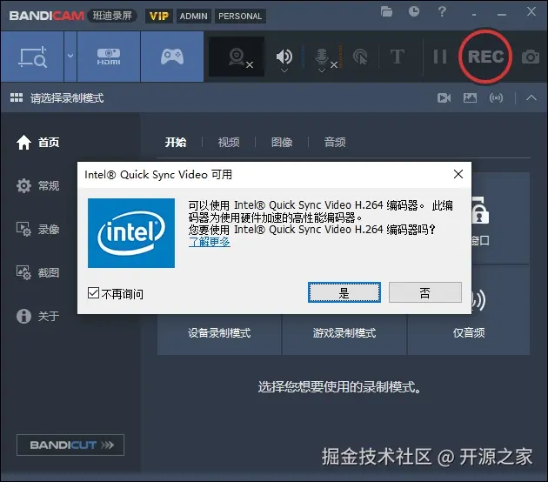Image resolution: width=548 pixels, height=482 pixels.
Task: Open the BANDICUT button
Action: (x=70, y=445)
